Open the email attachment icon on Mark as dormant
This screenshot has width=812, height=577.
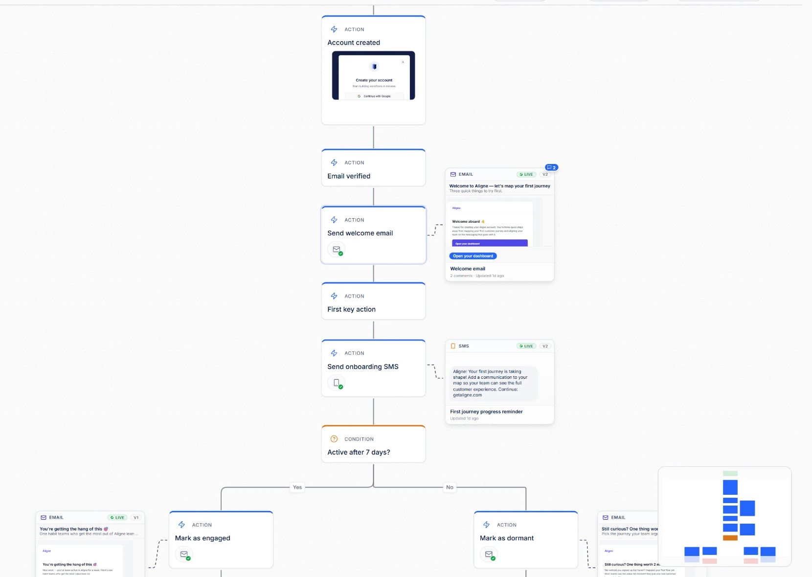click(489, 554)
